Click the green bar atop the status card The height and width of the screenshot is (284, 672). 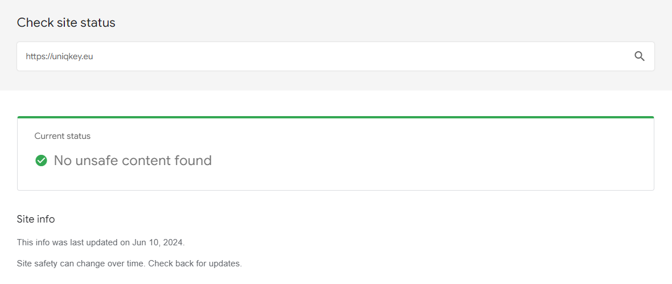(x=336, y=117)
